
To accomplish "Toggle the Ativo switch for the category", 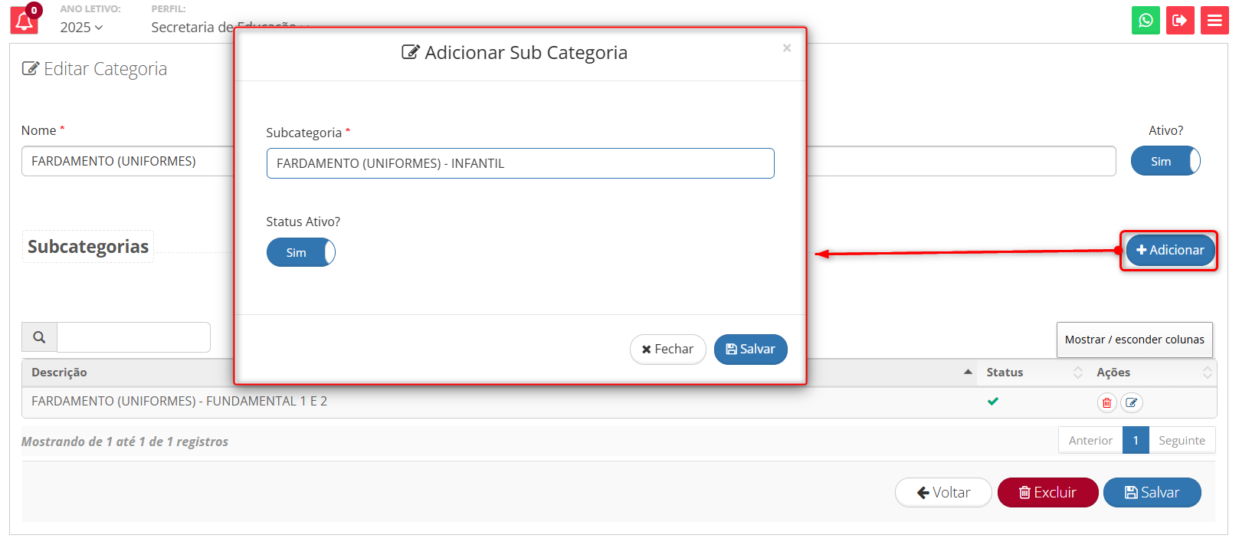I will pos(1165,161).
